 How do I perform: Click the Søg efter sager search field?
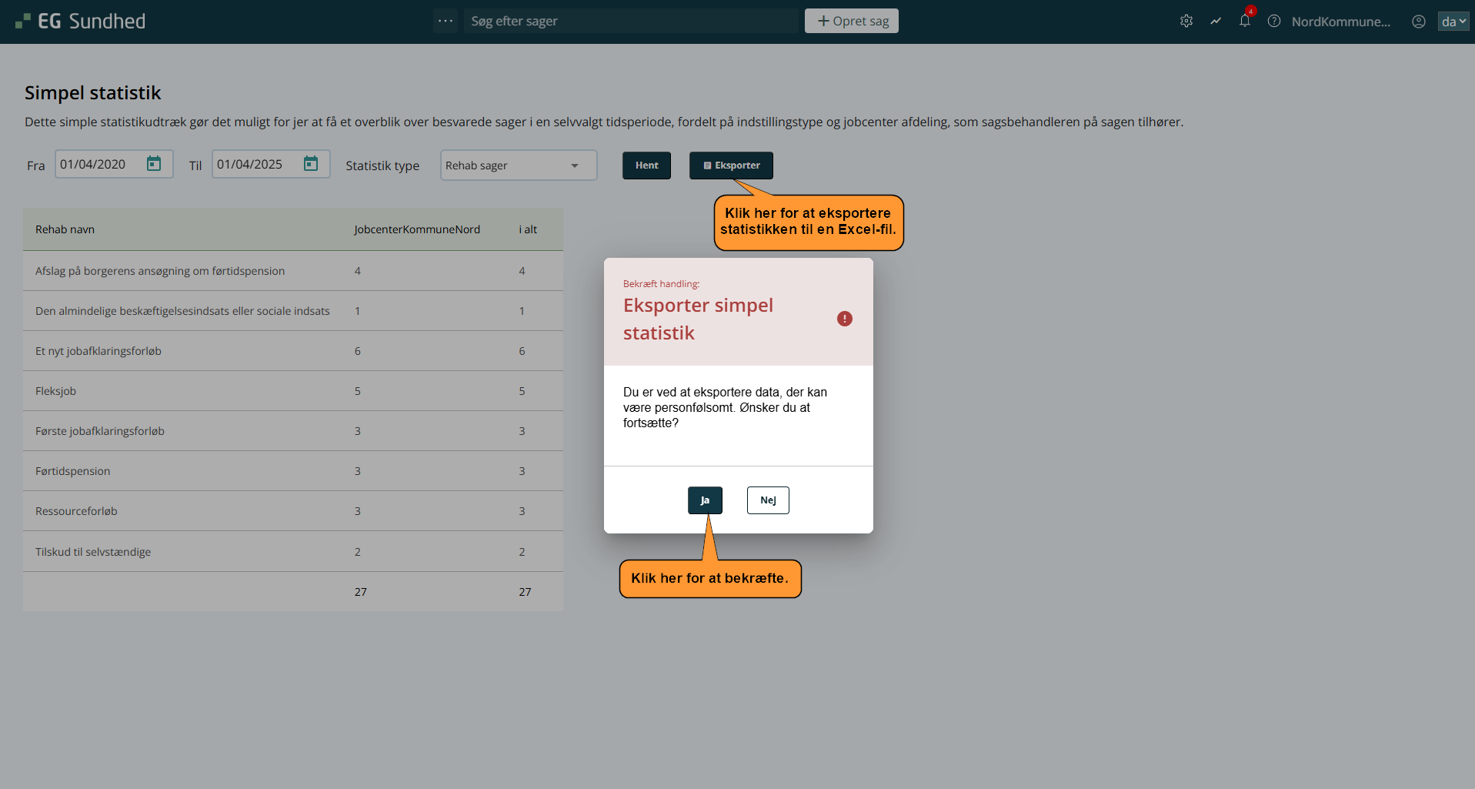pyautogui.click(x=631, y=21)
